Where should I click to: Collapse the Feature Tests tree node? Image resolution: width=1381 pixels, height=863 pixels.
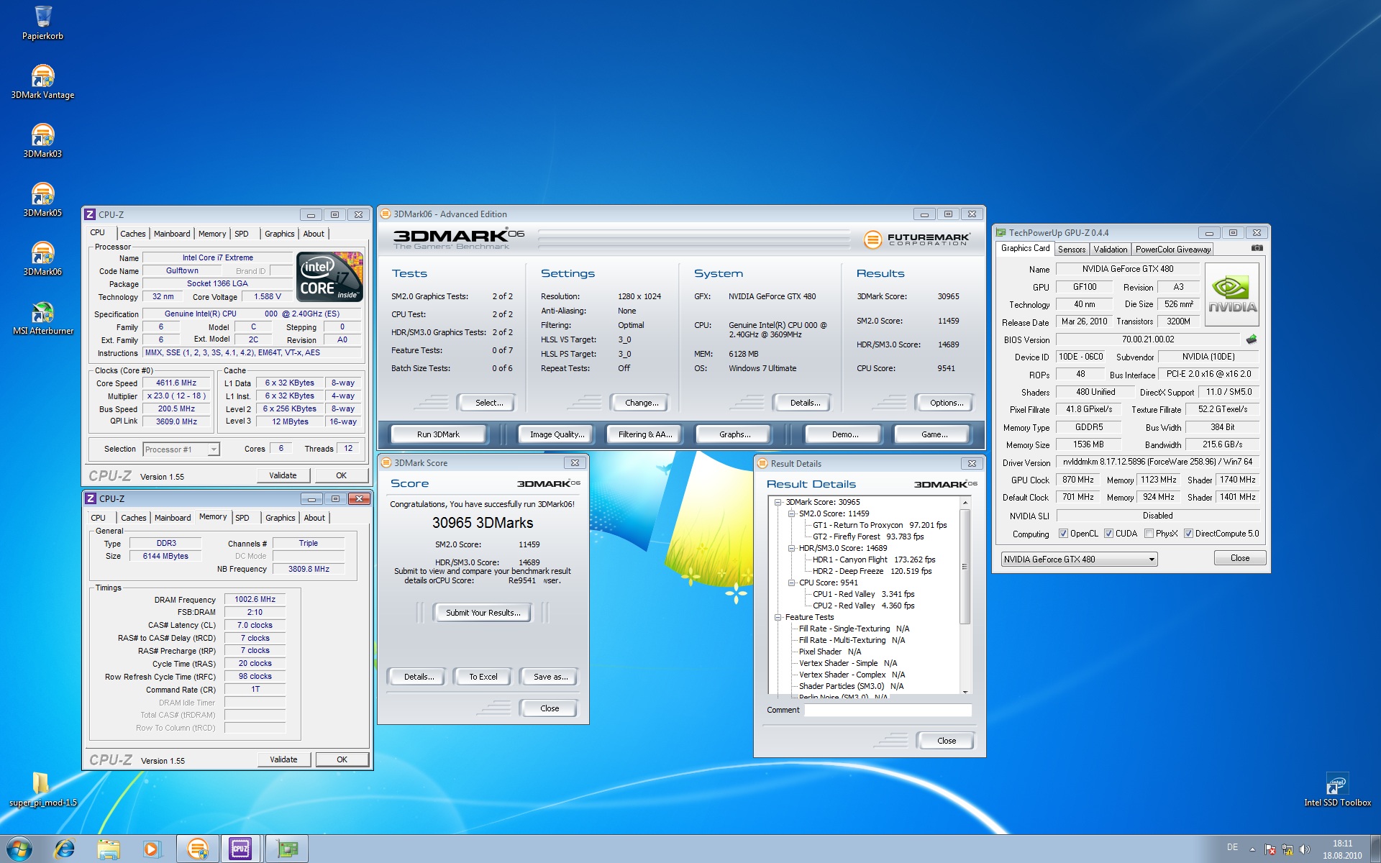778,617
